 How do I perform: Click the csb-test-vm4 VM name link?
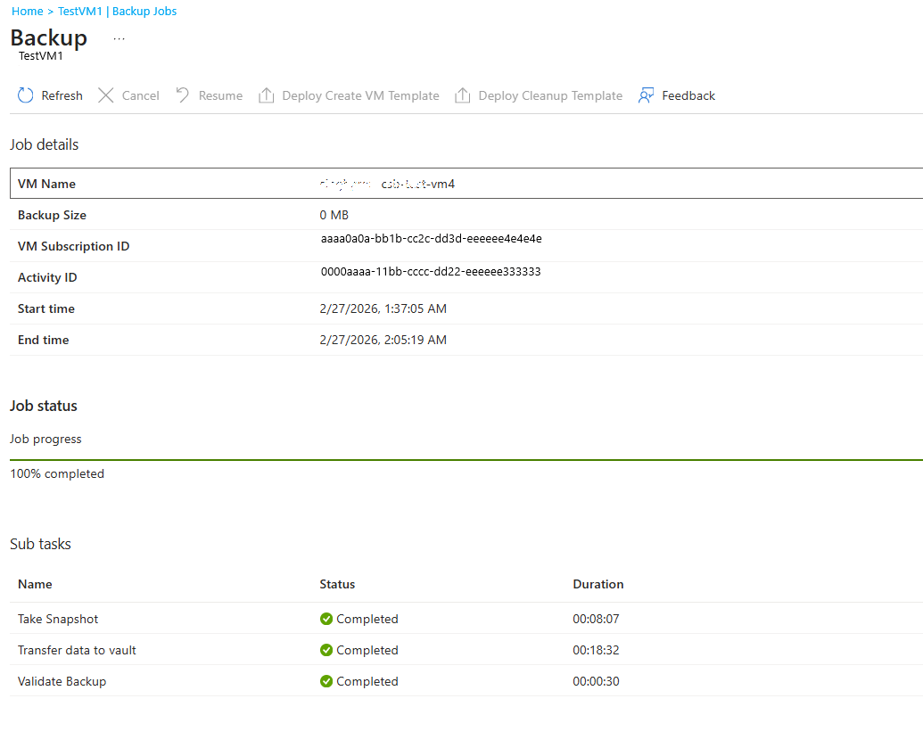(416, 184)
